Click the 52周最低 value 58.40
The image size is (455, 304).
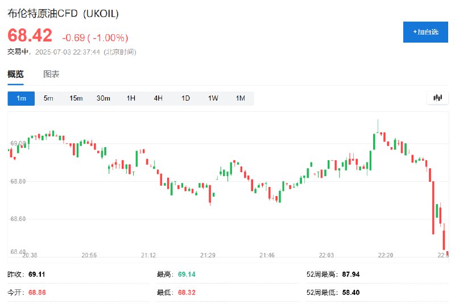[351, 293]
